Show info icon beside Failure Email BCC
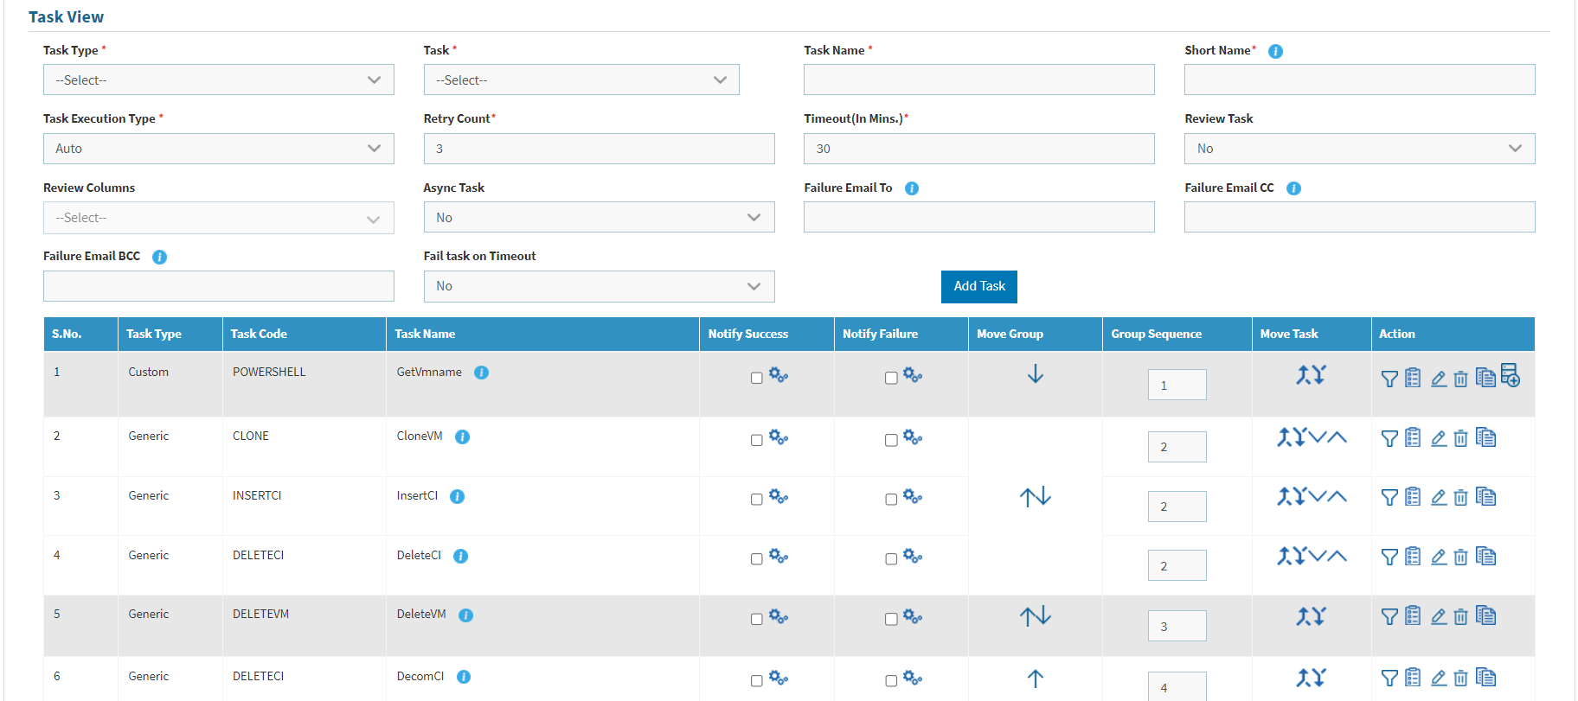The image size is (1578, 701). pyautogui.click(x=159, y=257)
